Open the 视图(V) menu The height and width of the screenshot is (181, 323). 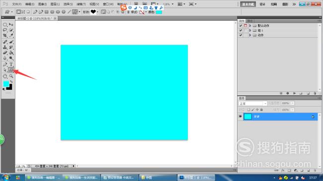click(x=94, y=4)
